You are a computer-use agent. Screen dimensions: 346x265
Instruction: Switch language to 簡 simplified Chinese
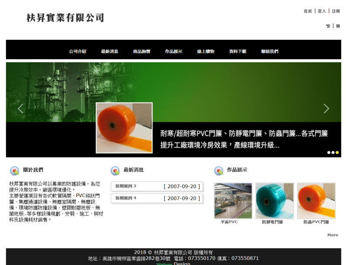pyautogui.click(x=338, y=26)
